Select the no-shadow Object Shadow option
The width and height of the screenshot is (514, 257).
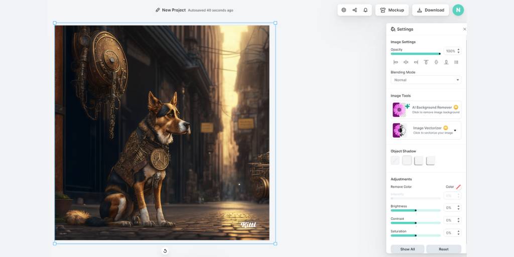(x=396, y=160)
